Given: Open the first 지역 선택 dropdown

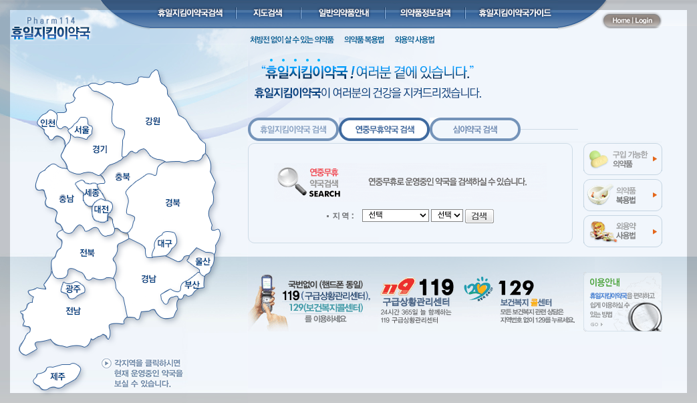Looking at the screenshot, I should [x=395, y=215].
